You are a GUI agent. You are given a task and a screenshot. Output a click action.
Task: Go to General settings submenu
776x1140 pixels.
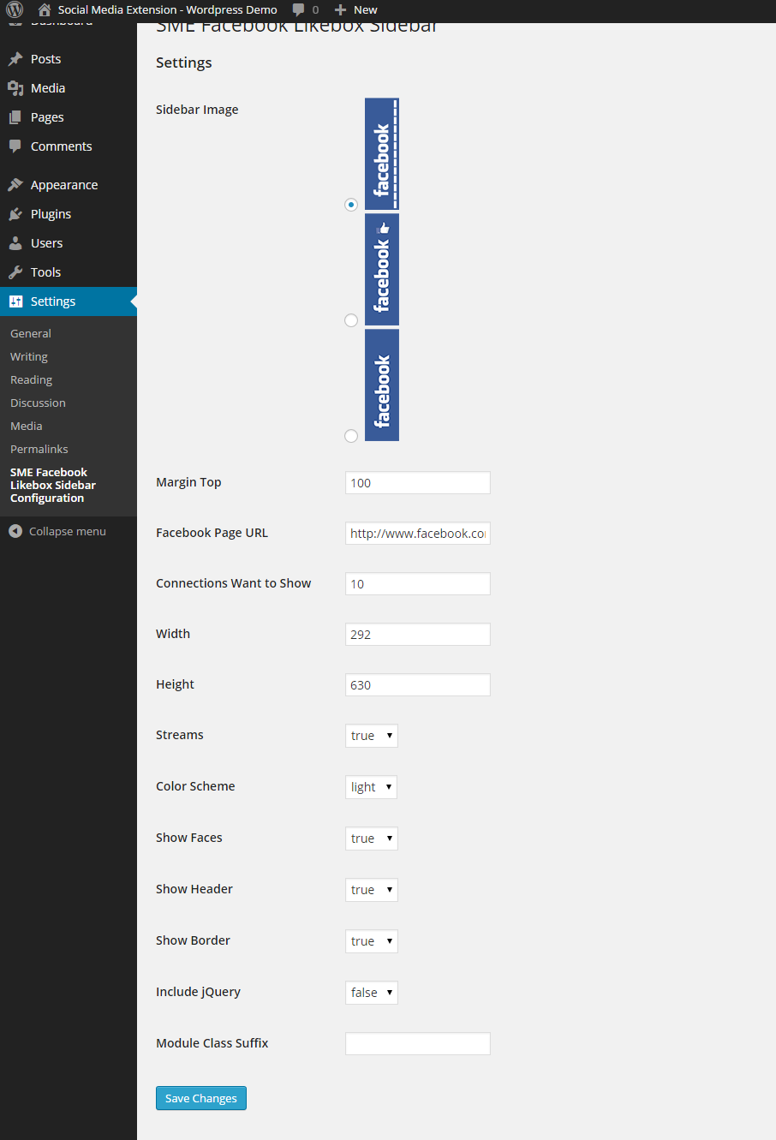coord(31,334)
